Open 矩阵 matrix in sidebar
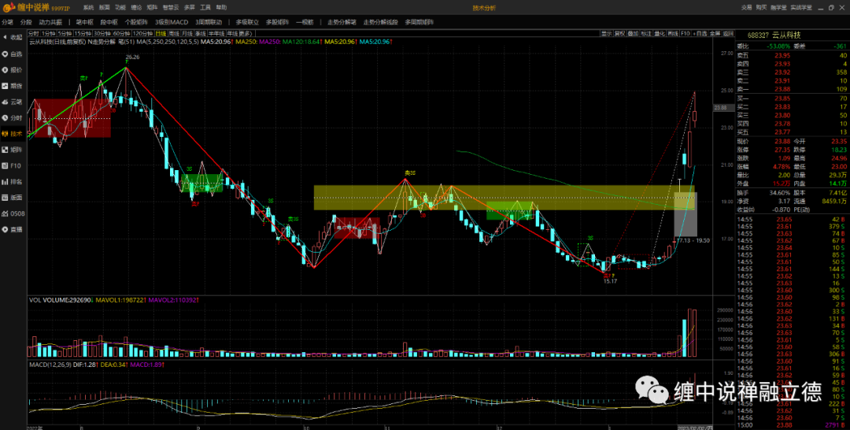Viewport: 850px width, 430px height. click(x=13, y=150)
